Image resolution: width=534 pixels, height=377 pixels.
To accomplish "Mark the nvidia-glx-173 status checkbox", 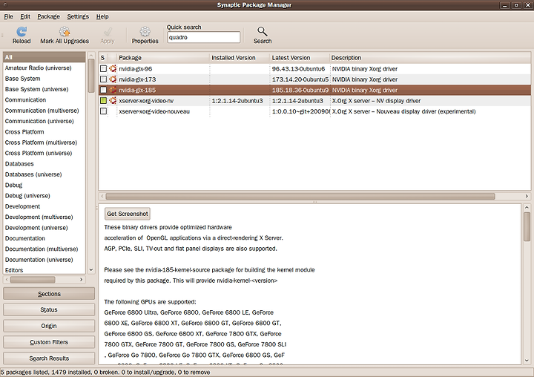I will tap(104, 79).
